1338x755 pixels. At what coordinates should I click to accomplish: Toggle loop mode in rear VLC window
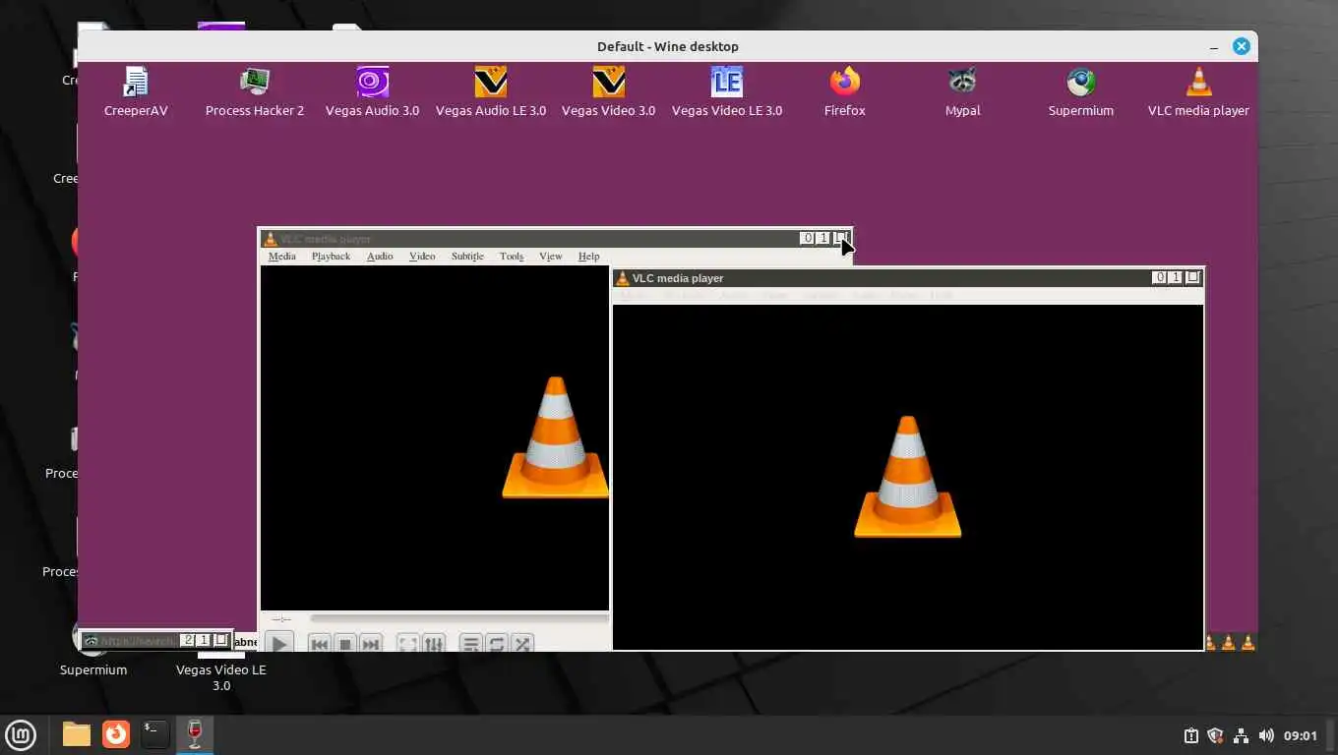[x=497, y=644]
